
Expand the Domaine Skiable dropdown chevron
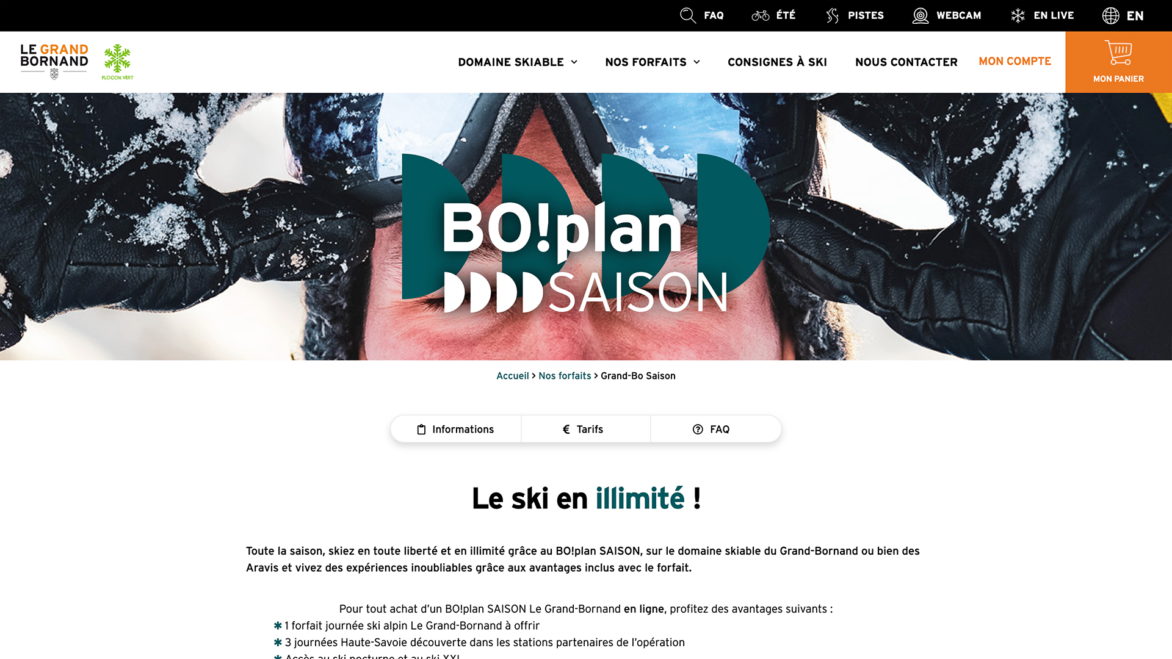click(x=574, y=62)
